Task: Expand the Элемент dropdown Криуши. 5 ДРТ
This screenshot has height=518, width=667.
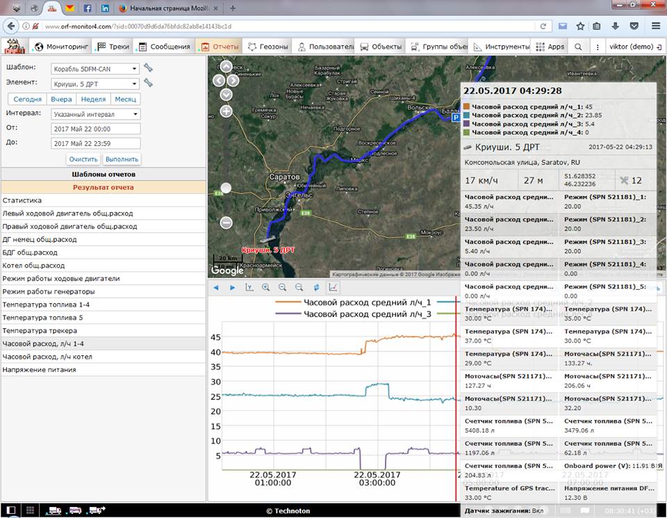Action: click(x=96, y=84)
